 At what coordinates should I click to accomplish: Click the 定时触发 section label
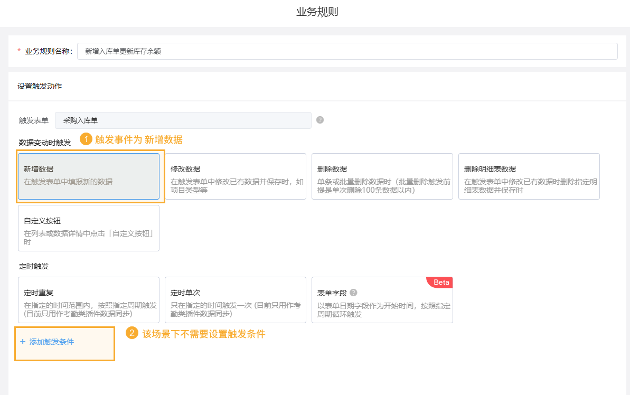[x=34, y=266]
